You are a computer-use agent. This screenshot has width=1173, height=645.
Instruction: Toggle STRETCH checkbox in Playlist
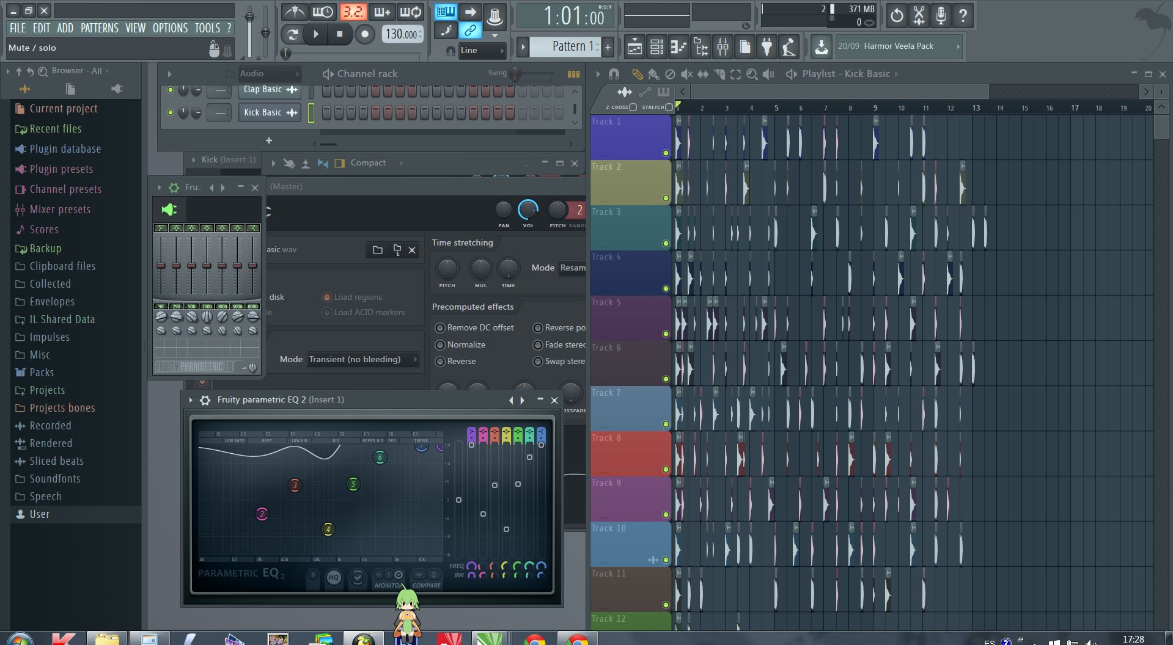669,107
